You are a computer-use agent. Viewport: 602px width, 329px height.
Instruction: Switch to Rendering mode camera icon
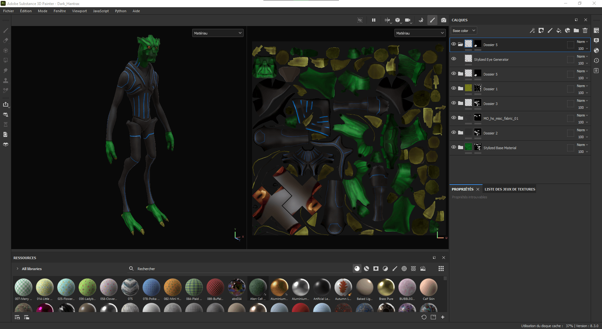tap(444, 20)
